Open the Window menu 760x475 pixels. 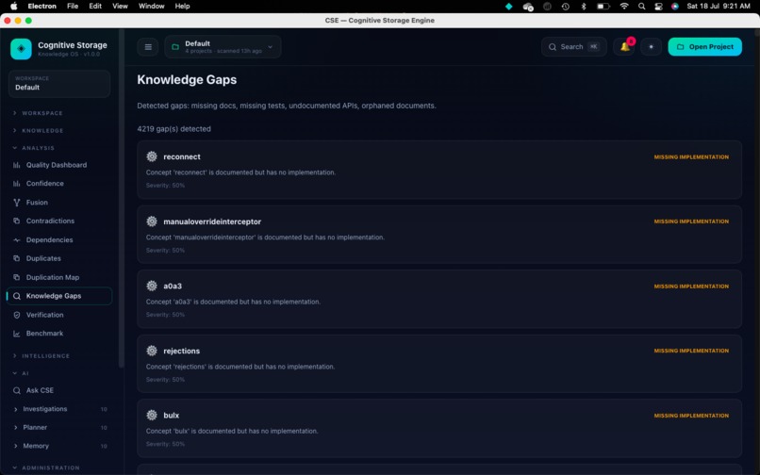[x=151, y=7]
